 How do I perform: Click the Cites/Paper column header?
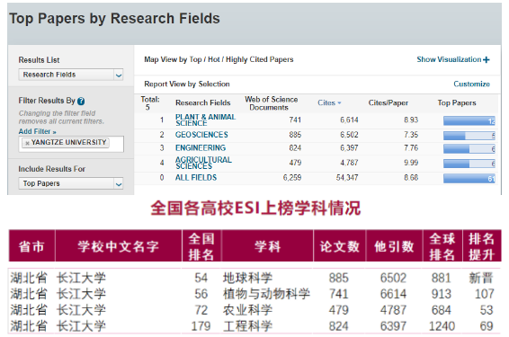[x=388, y=102]
